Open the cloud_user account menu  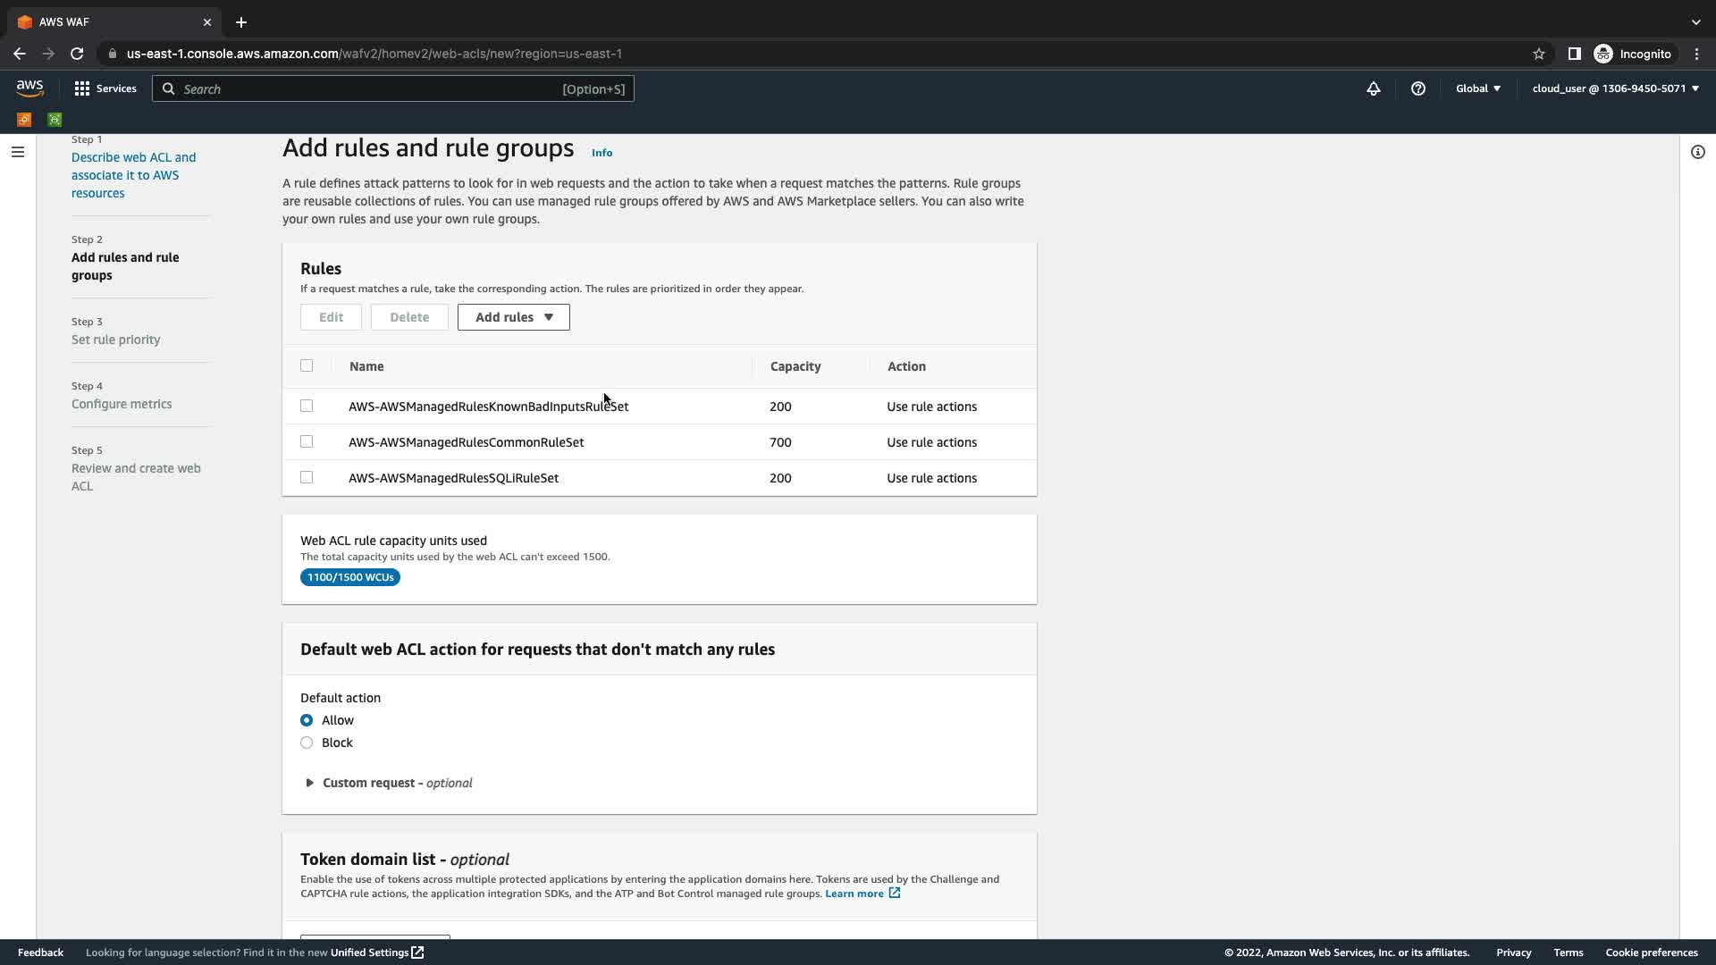tap(1615, 88)
